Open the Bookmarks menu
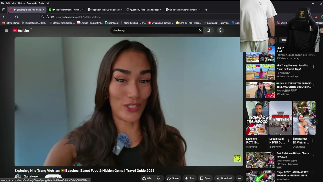Image resolution: width=323 pixels, height=182 pixels. pos(32,3)
